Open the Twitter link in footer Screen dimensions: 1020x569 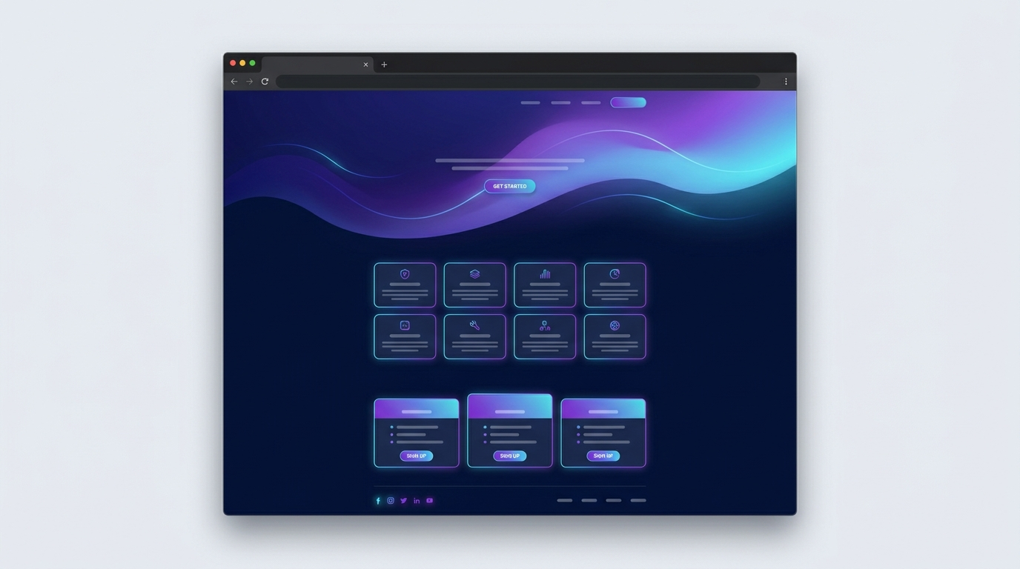click(404, 501)
